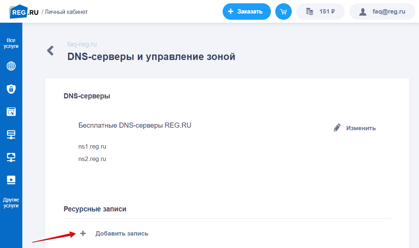This screenshot has width=419, height=248.
Task: Open the hosting server icon in sidebar
Action: point(11,135)
